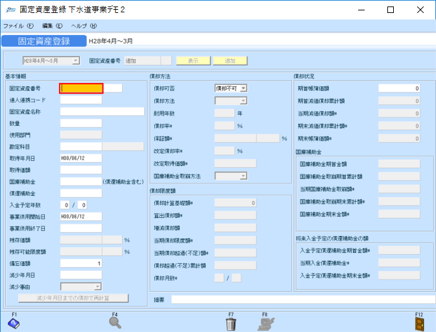Click the secondary 固定資産番号 sub-number field
The width and height of the screenshot is (436, 332).
click(113, 88)
